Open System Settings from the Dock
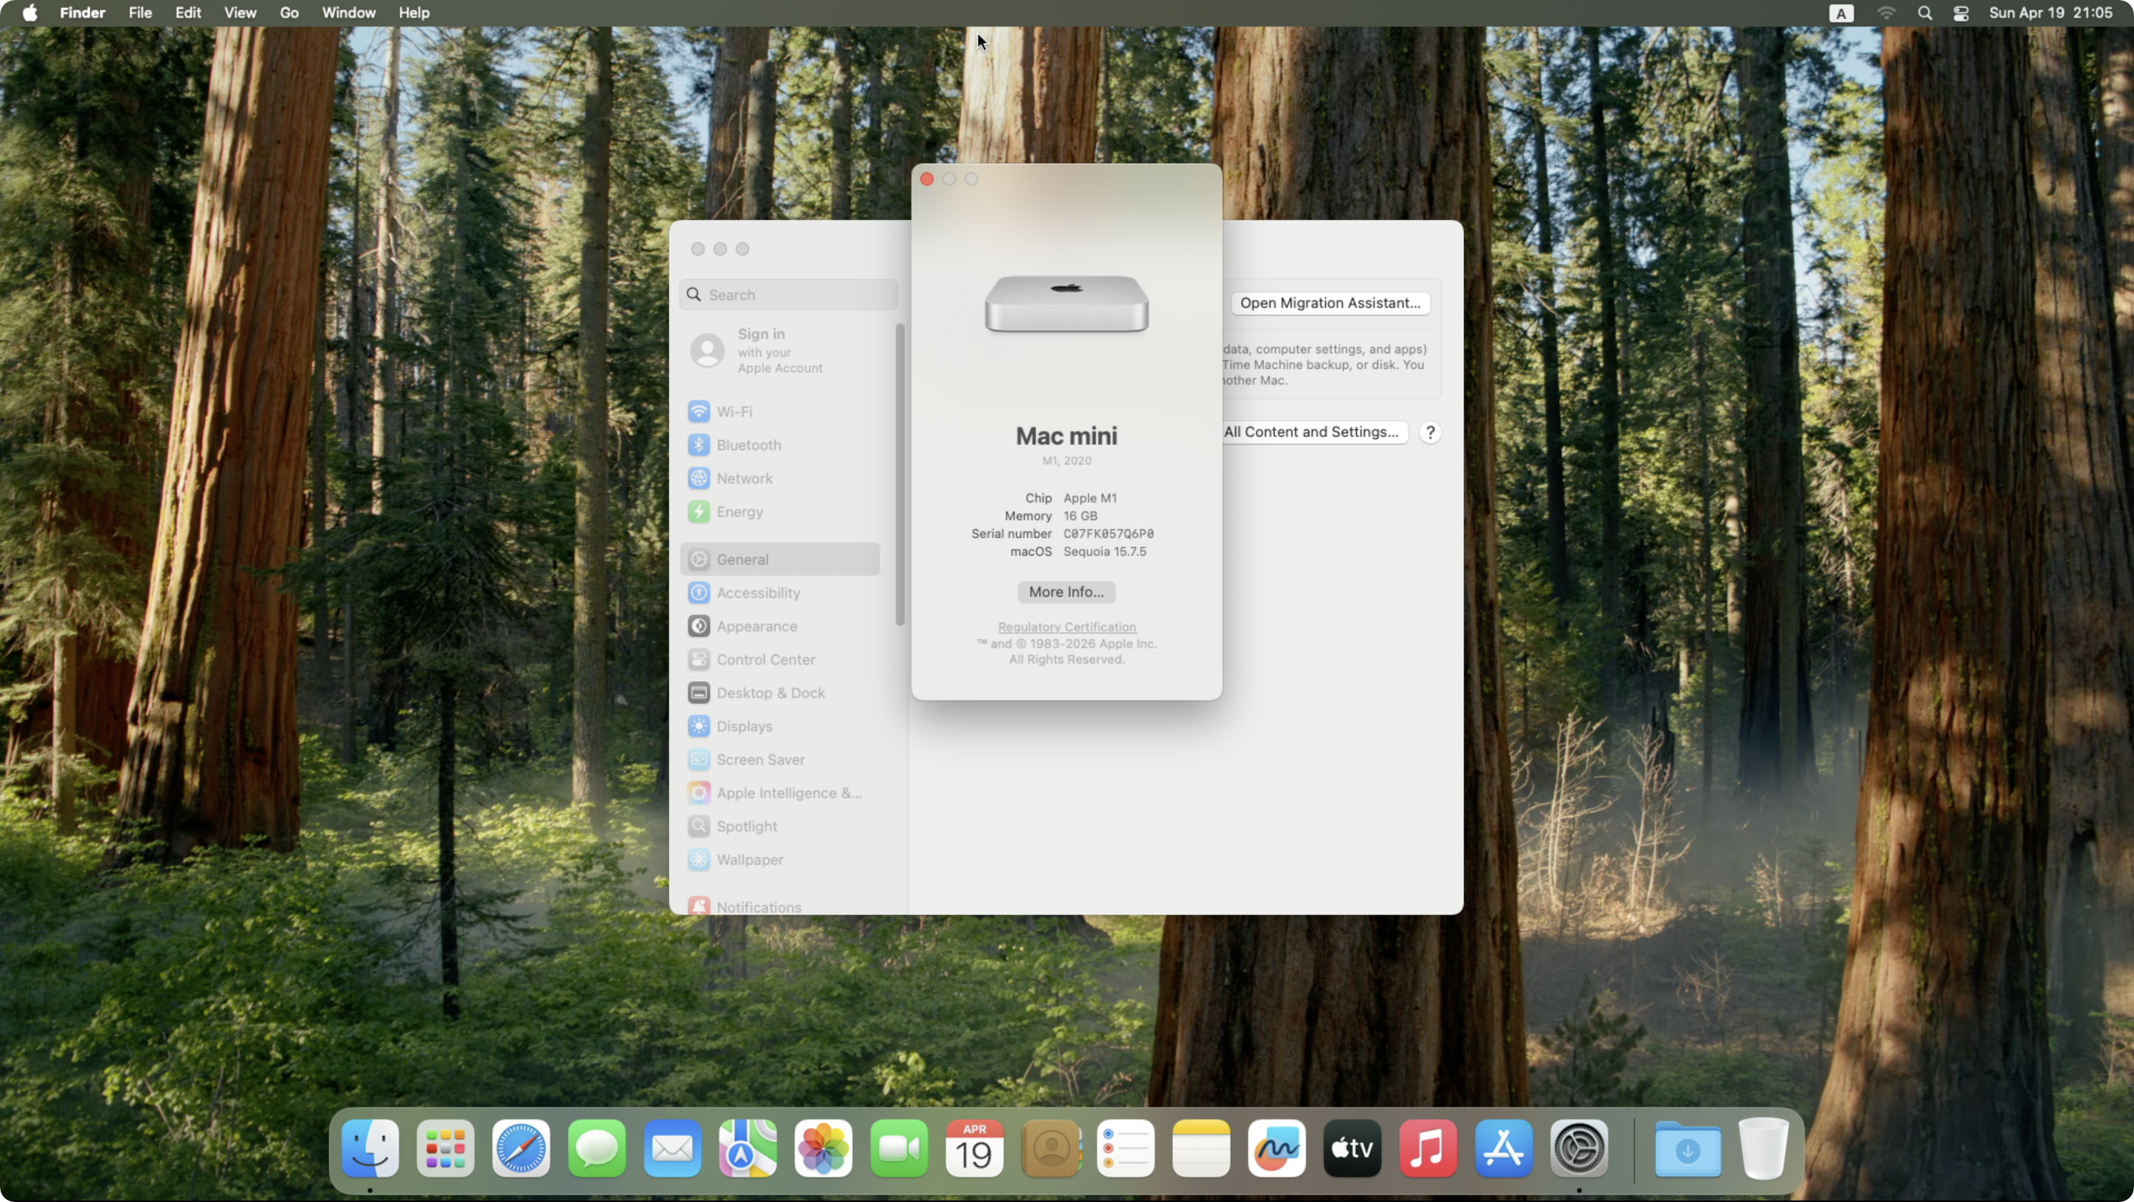2134x1202 pixels. [1579, 1148]
